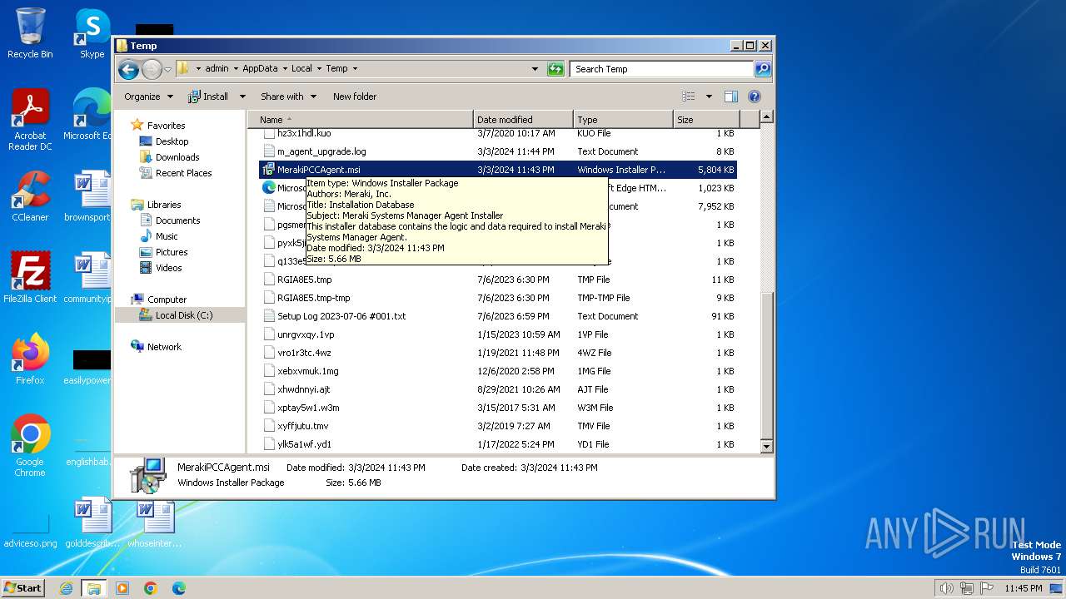1066x599 pixels.
Task: Open Explorer help question mark icon
Action: [755, 97]
